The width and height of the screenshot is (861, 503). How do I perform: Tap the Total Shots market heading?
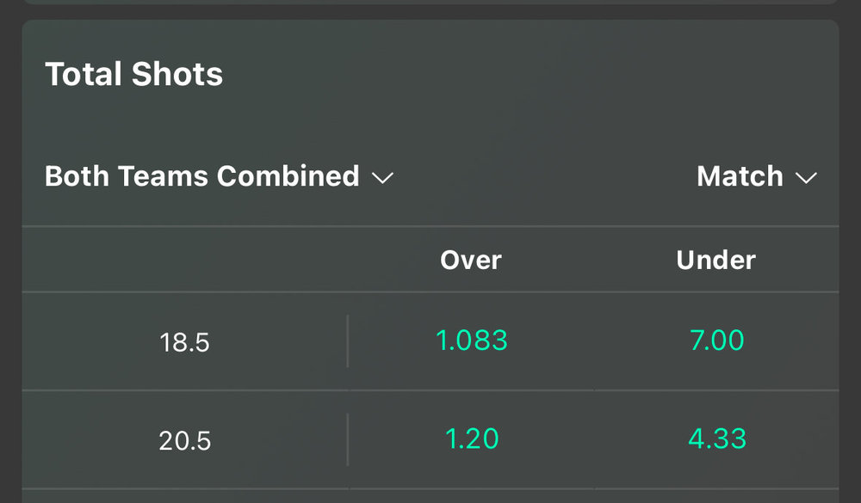(x=134, y=75)
